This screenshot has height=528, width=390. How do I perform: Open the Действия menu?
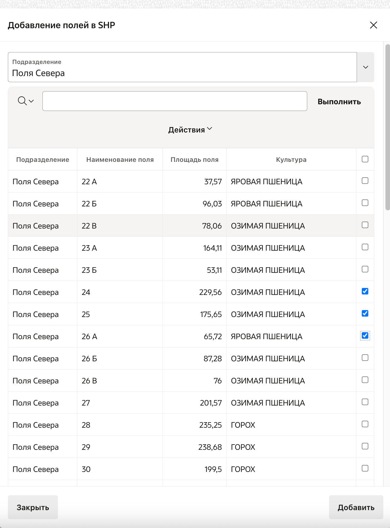(x=190, y=130)
